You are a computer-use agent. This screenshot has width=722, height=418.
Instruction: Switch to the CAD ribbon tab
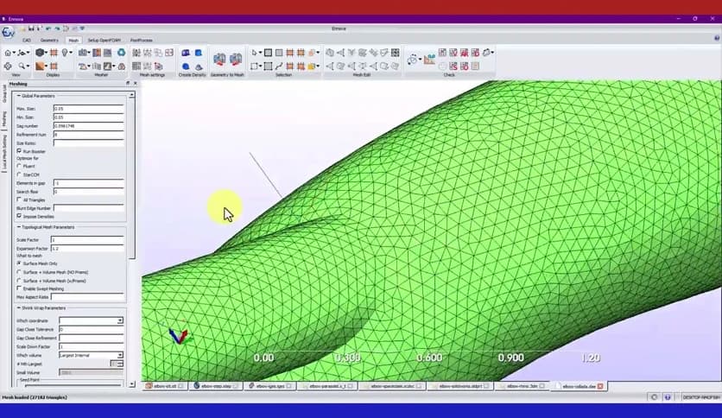[x=27, y=40]
